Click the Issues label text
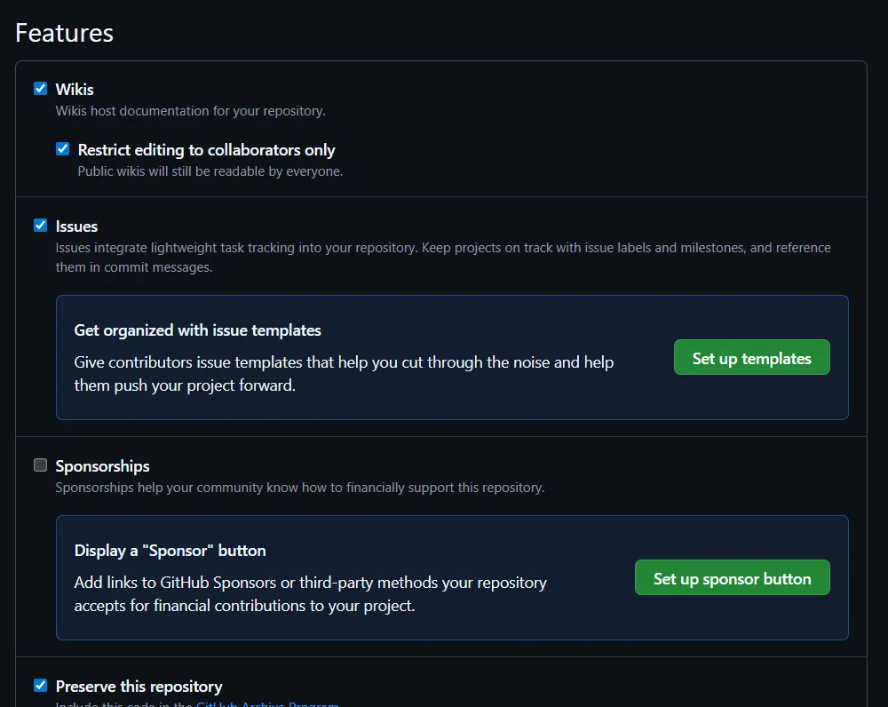 [76, 226]
